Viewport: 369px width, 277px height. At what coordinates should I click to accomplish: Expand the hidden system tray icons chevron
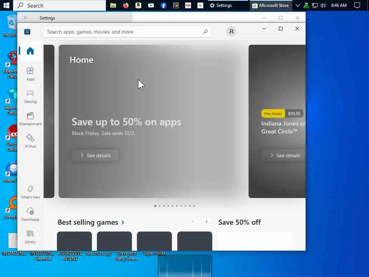pos(297,5)
